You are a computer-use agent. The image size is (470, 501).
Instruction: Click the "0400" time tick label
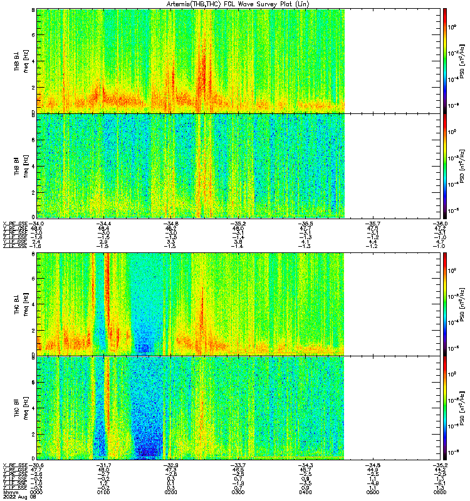pos(305,492)
